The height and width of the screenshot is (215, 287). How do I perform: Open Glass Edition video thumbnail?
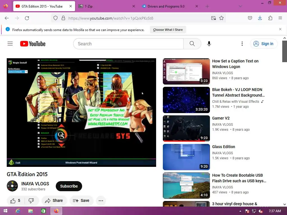(186, 157)
